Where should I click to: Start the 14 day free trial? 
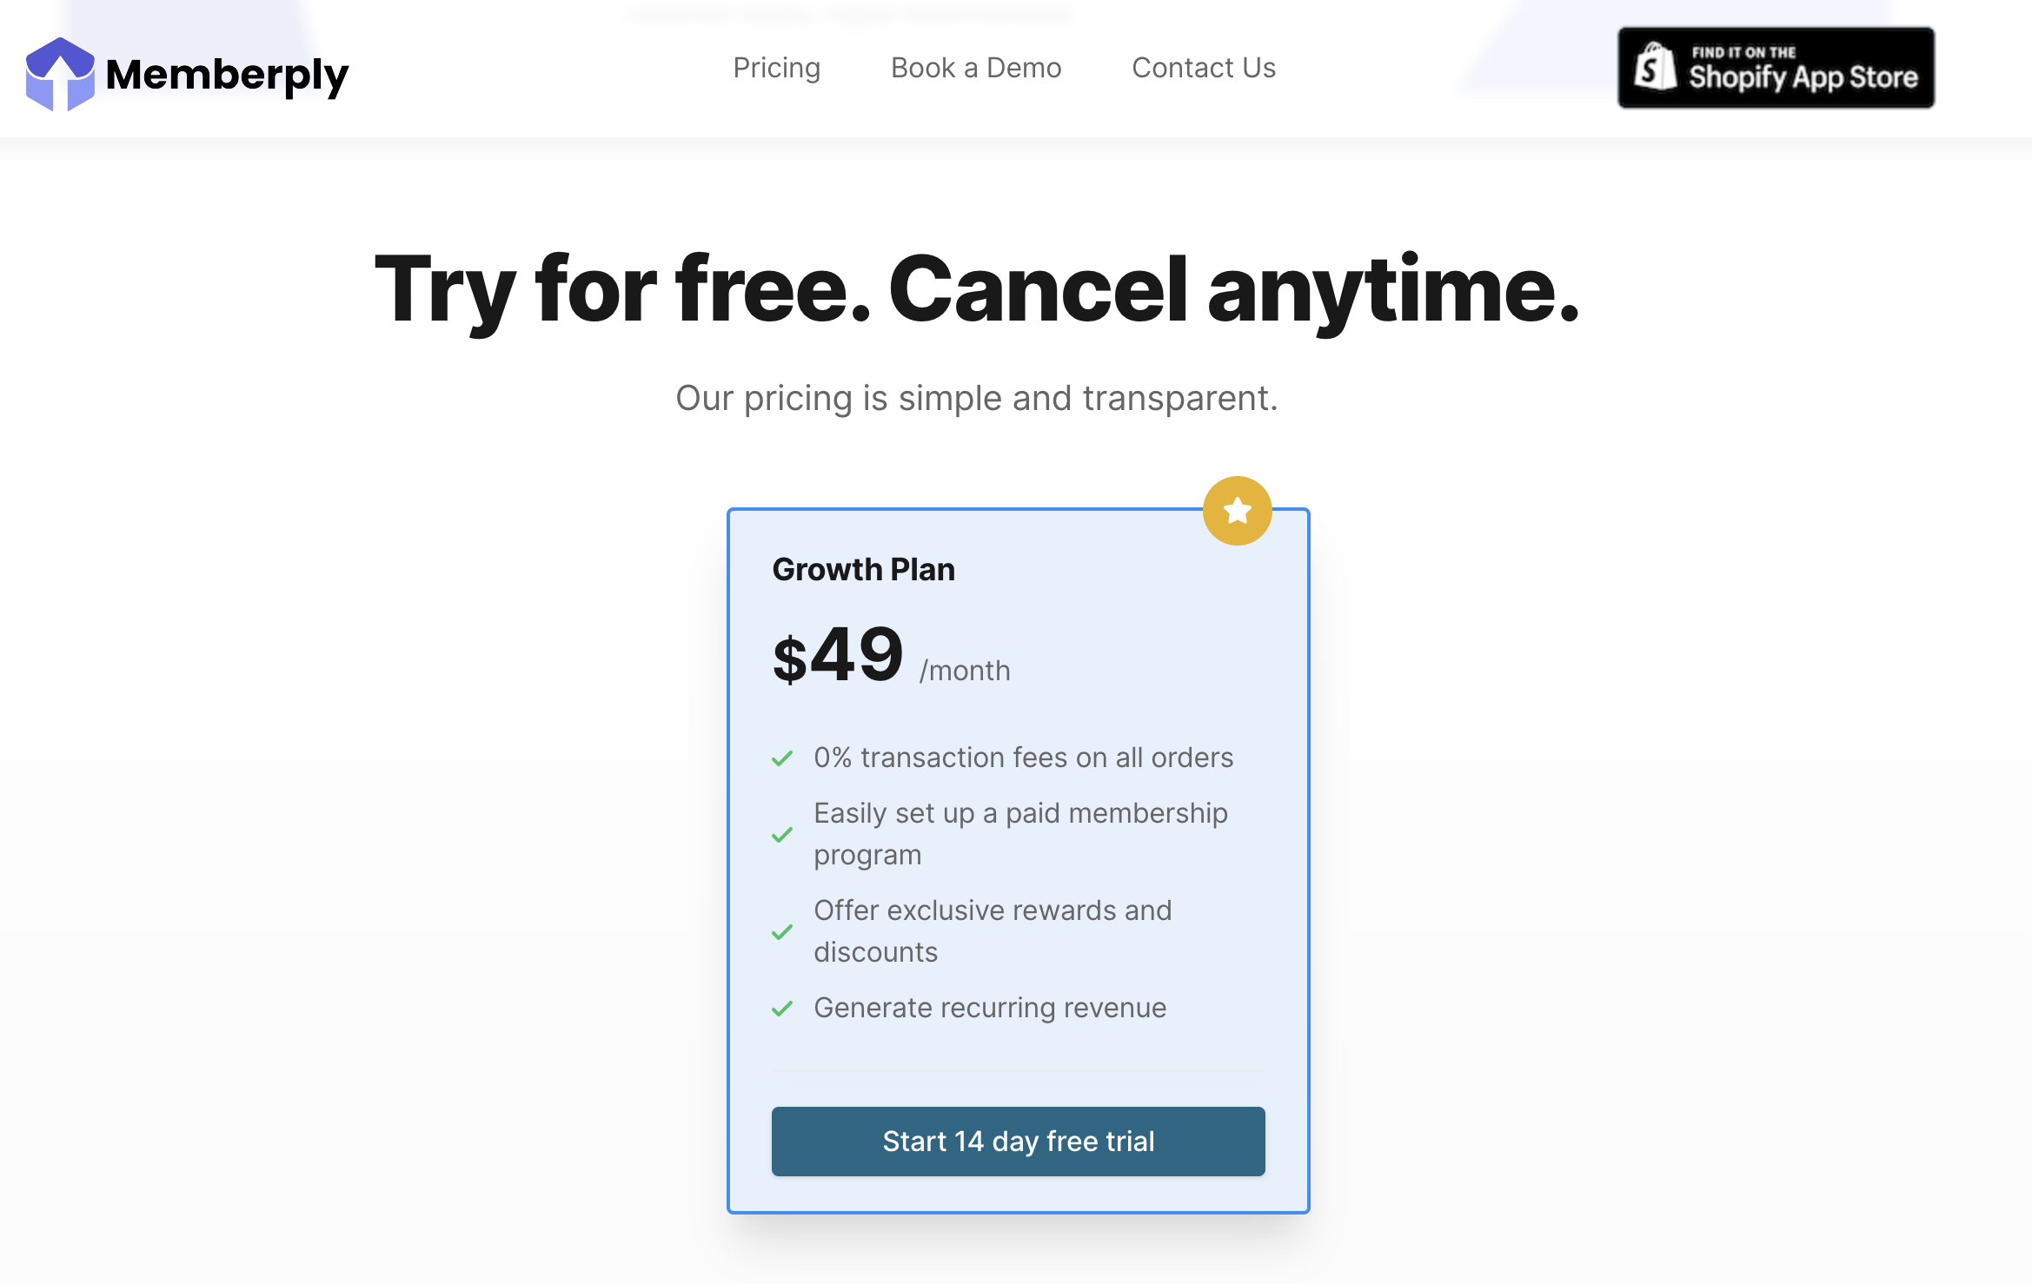1018,1141
